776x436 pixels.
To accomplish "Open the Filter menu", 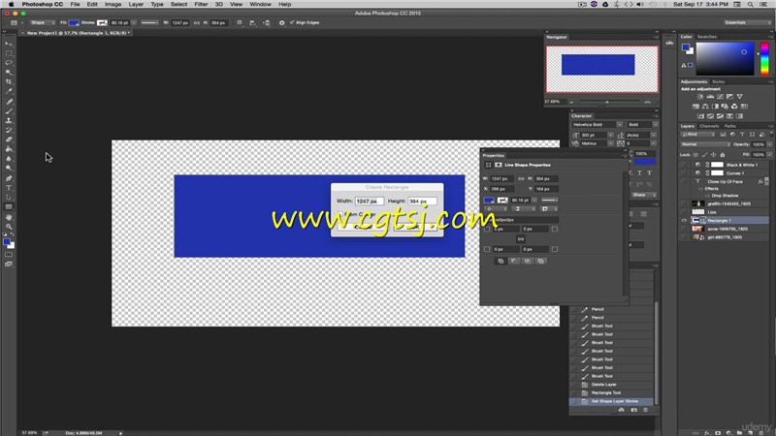I will click(x=201, y=4).
